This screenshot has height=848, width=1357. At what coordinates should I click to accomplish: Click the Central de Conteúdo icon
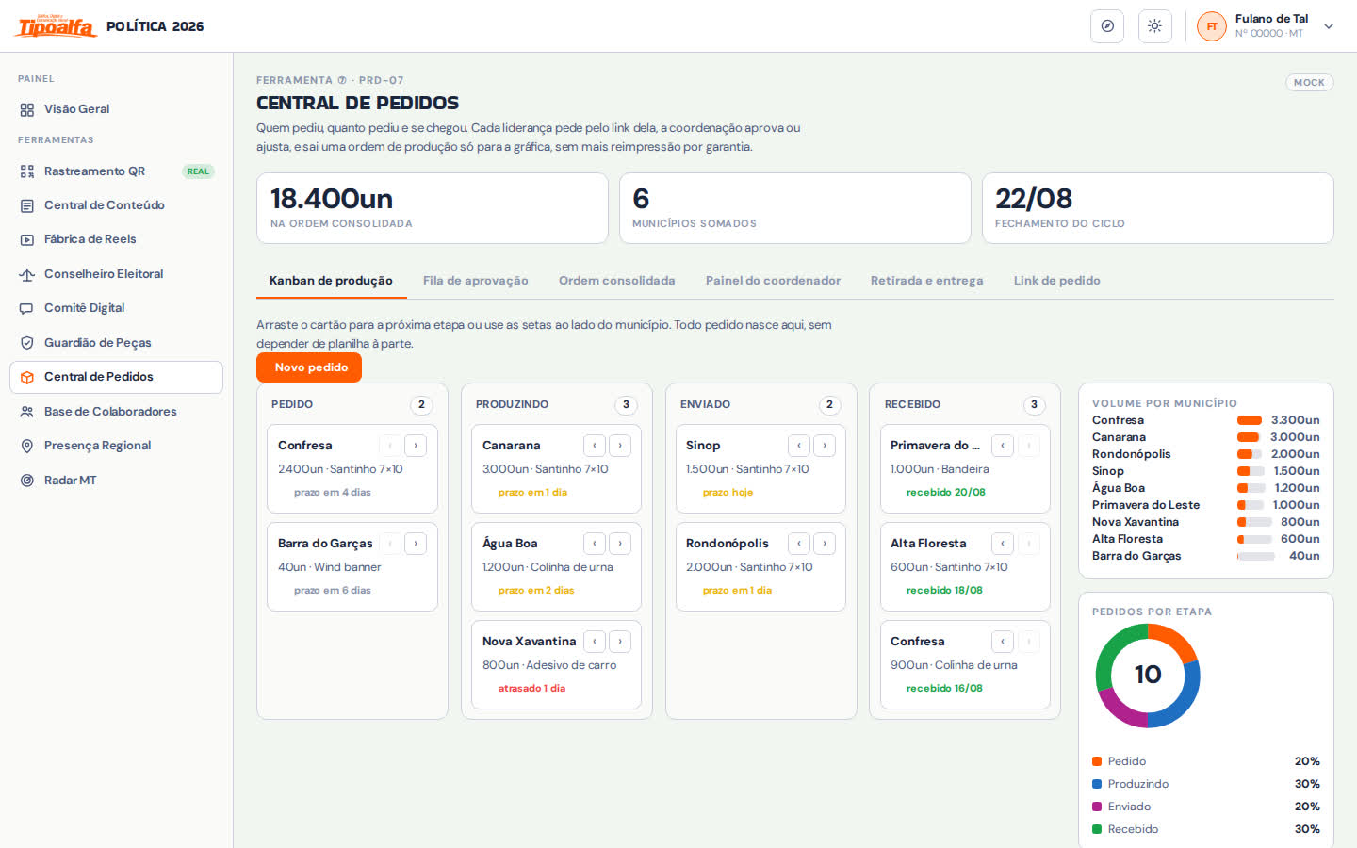coord(27,205)
